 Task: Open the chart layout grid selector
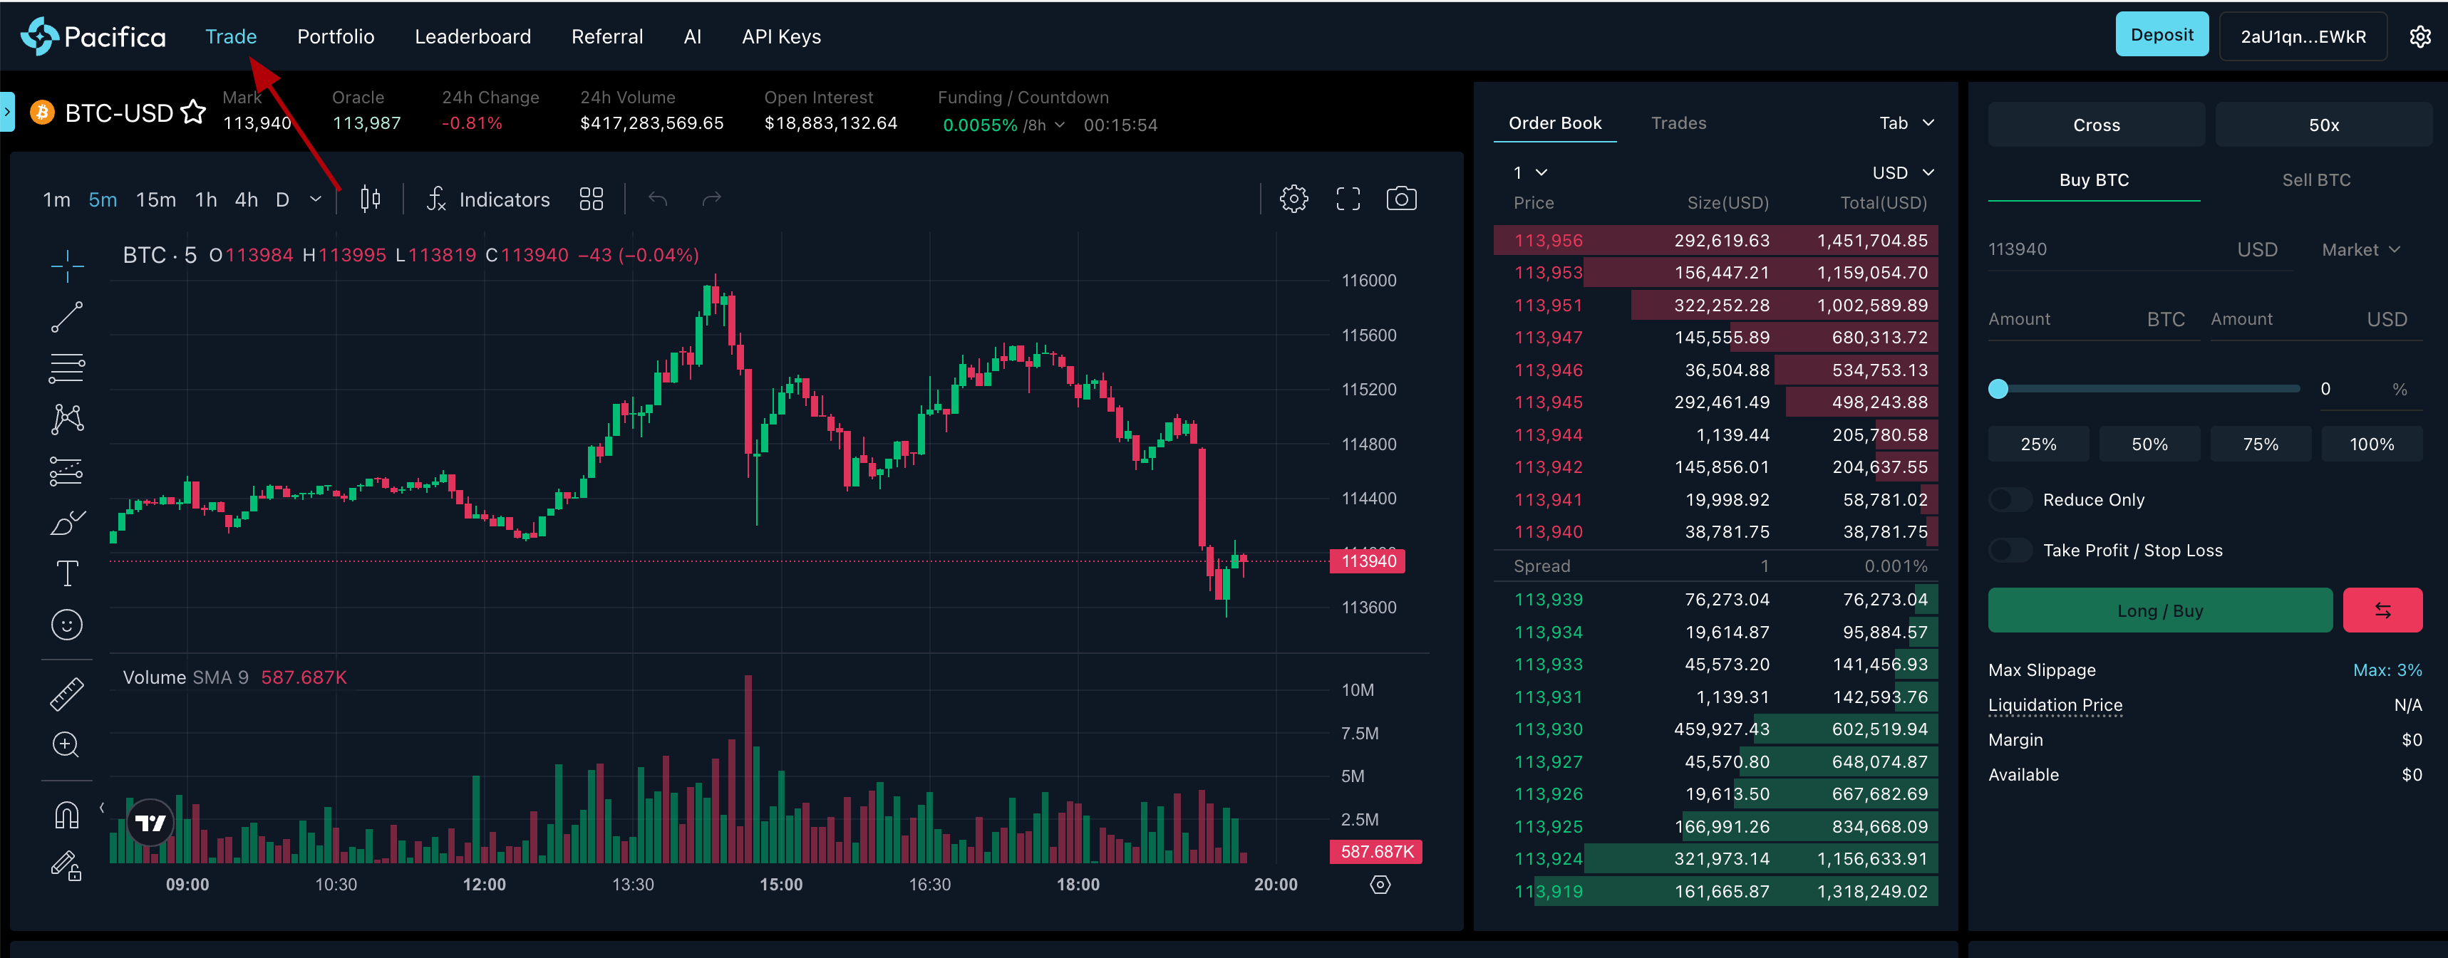pos(591,199)
